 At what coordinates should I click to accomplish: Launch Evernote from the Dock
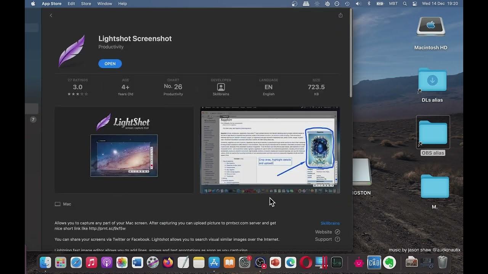(x=389, y=262)
